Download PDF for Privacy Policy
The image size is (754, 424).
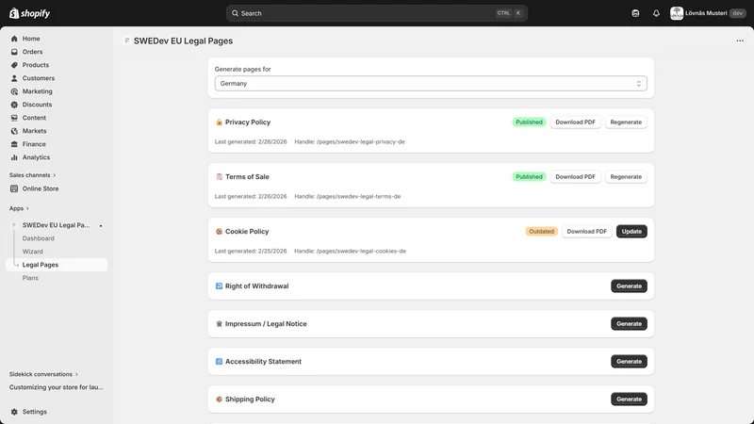tap(575, 122)
